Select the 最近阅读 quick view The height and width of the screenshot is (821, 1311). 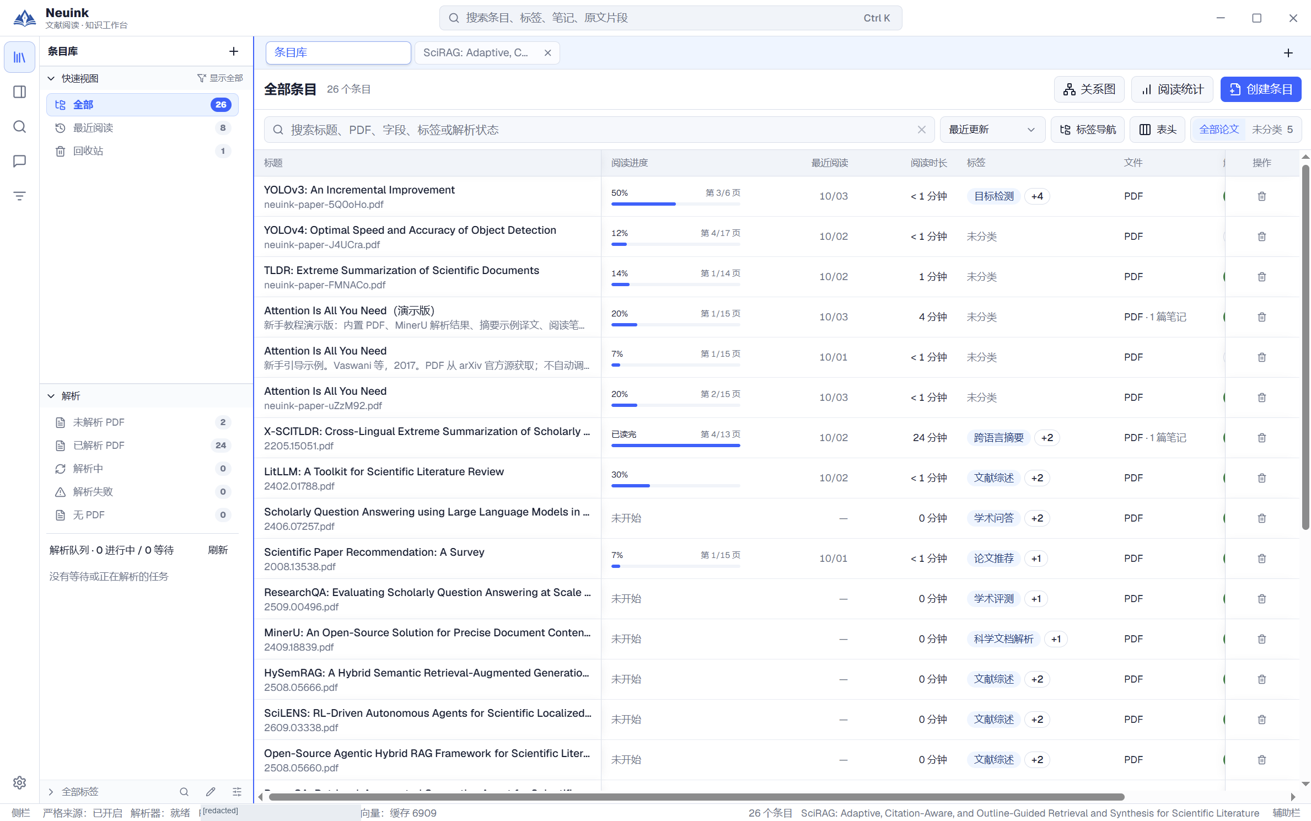click(x=142, y=128)
